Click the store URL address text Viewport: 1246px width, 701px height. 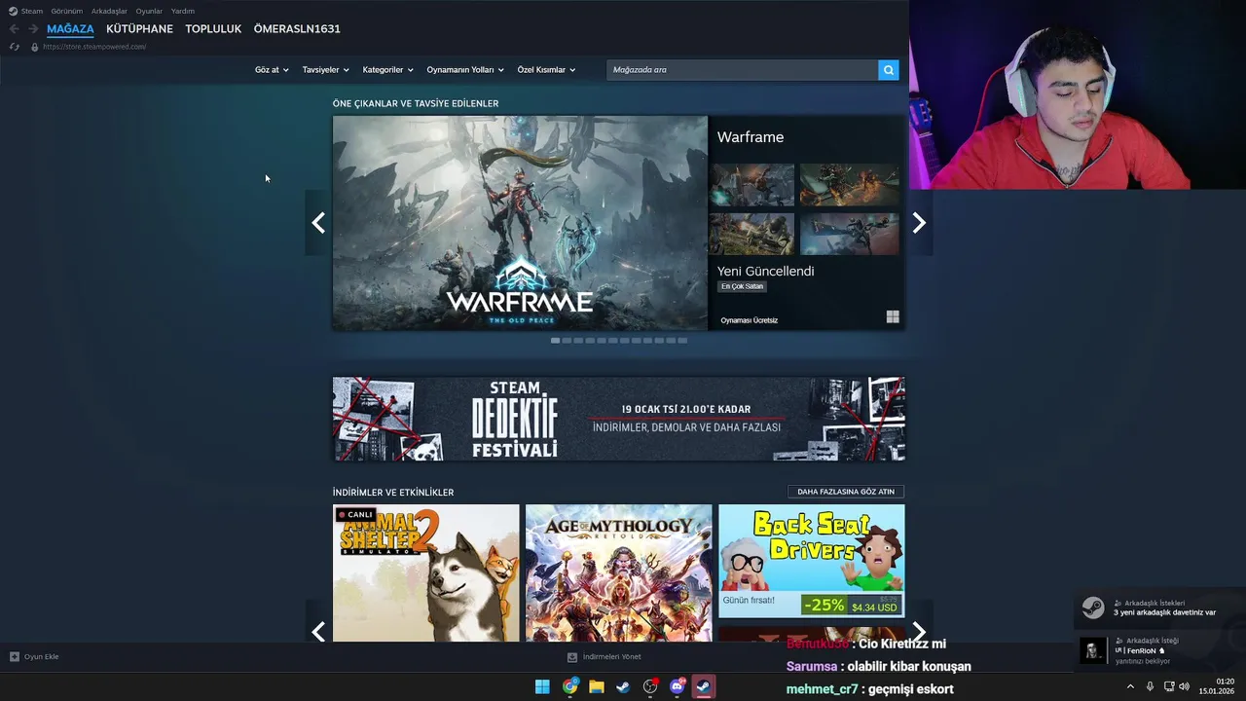pyautogui.click(x=94, y=47)
